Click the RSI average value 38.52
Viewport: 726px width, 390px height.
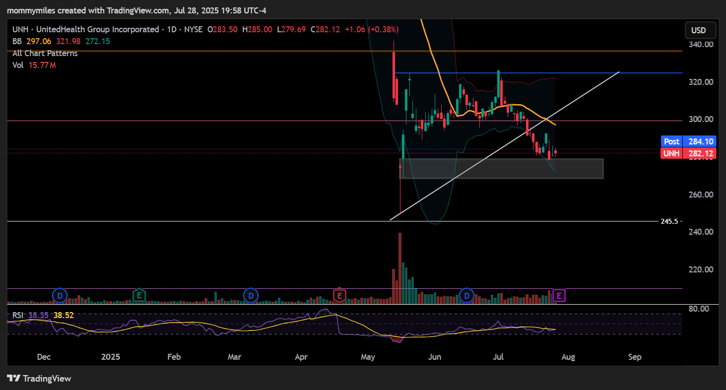[x=64, y=315]
